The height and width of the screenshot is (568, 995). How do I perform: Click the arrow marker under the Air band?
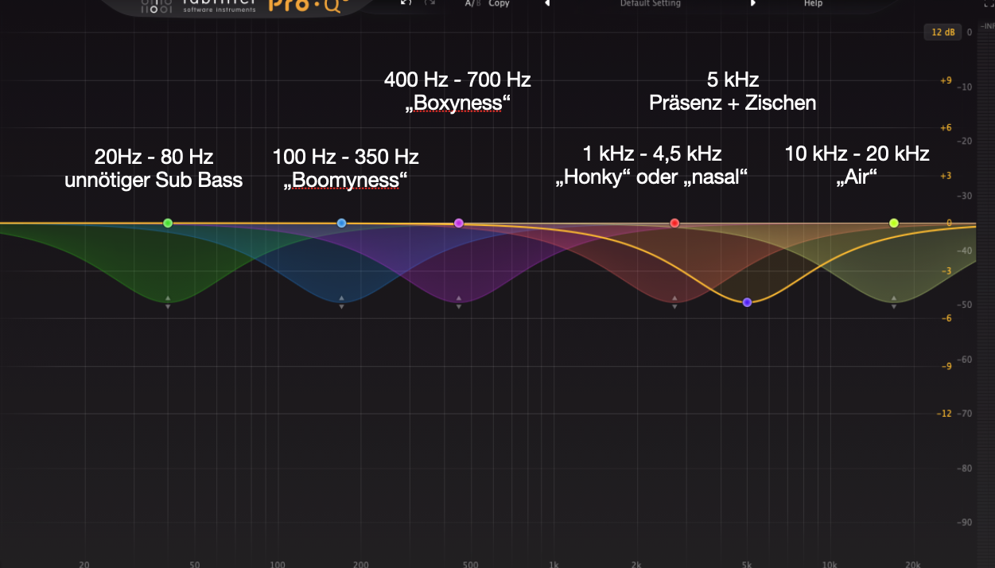pyautogui.click(x=894, y=302)
